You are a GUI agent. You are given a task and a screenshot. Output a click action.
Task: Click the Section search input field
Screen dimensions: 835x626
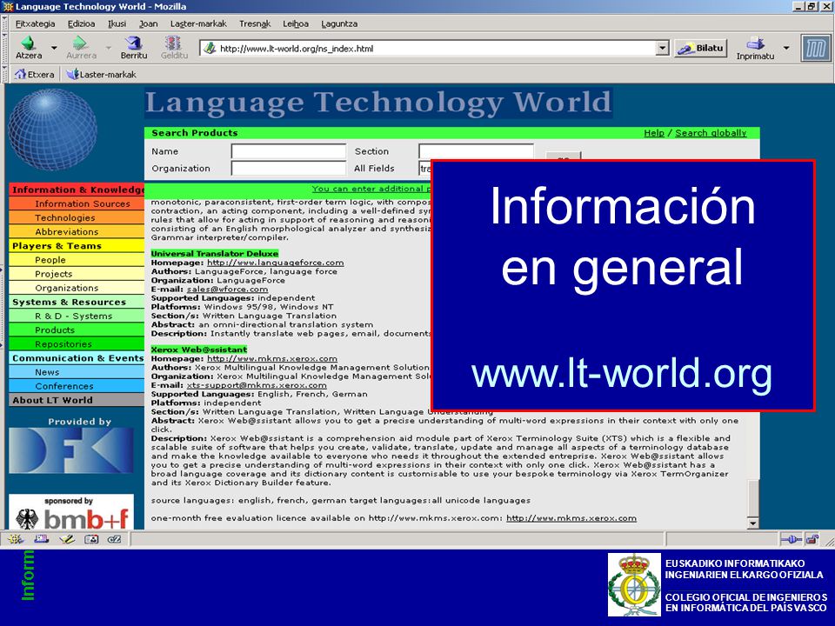pos(476,150)
